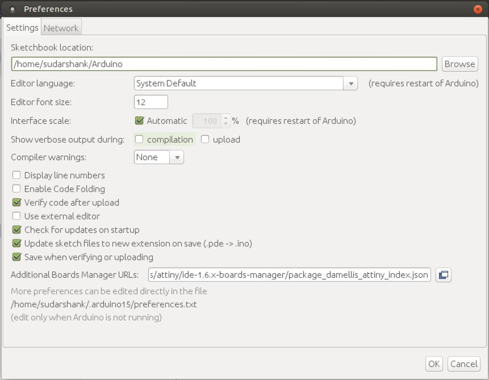Confirm preferences with the OK button
Viewport: 489px width, 380px height.
coord(434,364)
